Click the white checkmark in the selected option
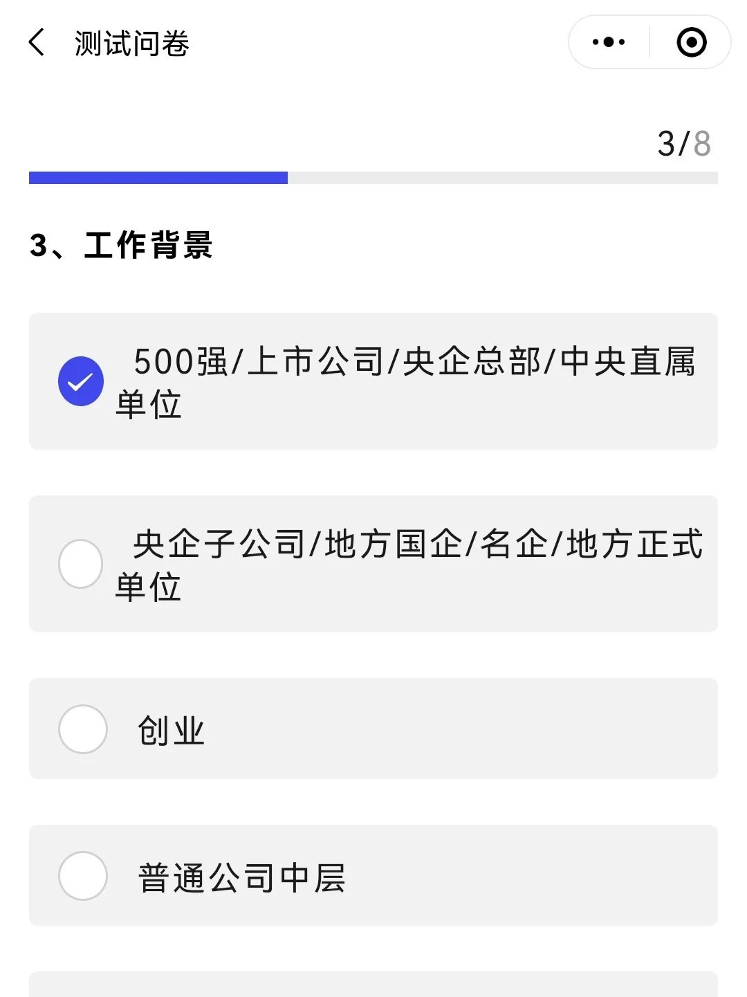747x997 pixels. [80, 381]
